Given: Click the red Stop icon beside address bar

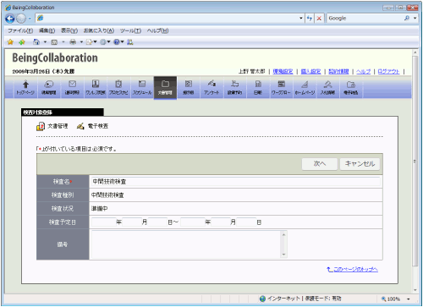Looking at the screenshot, I should 319,19.
